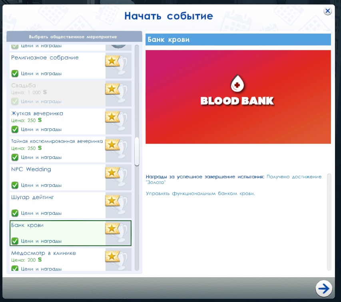Viewport: 341px width, 302px height.
Task: Proceed with the blue arrow button
Action: pyautogui.click(x=323, y=288)
